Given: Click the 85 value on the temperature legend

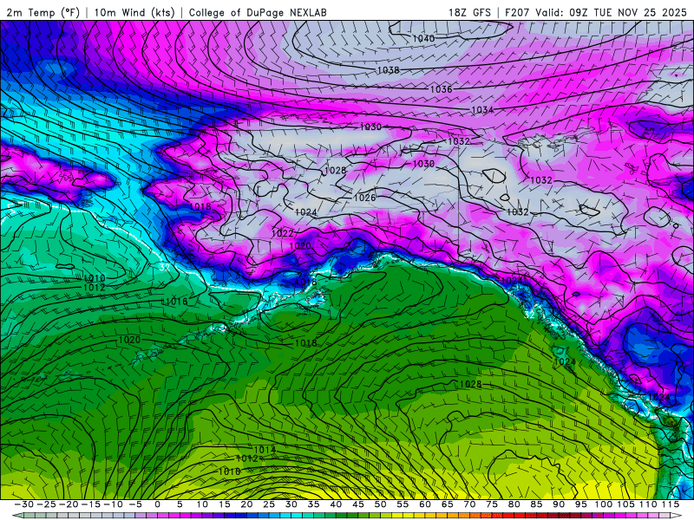Looking at the screenshot, I should (536, 504).
